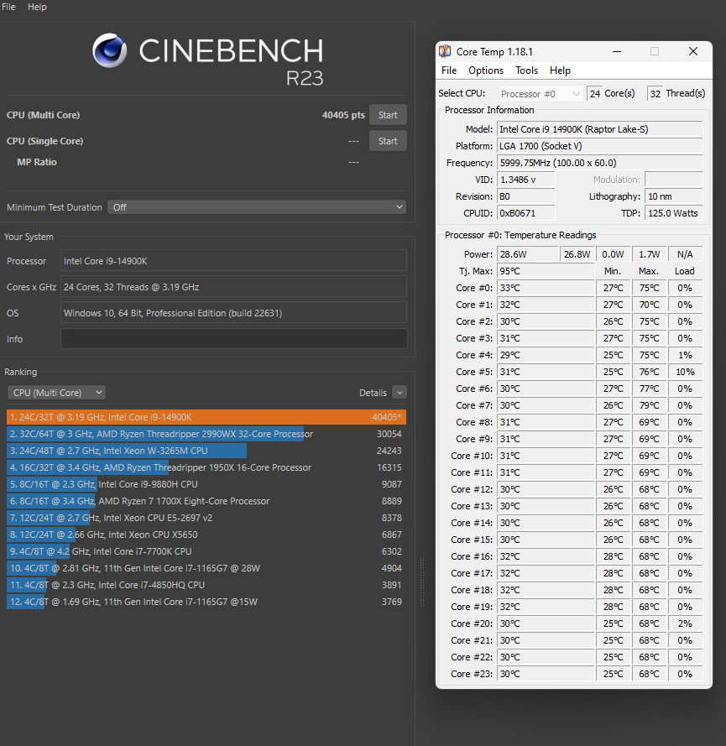
Task: Open Core Temp Tools menu
Action: [526, 70]
